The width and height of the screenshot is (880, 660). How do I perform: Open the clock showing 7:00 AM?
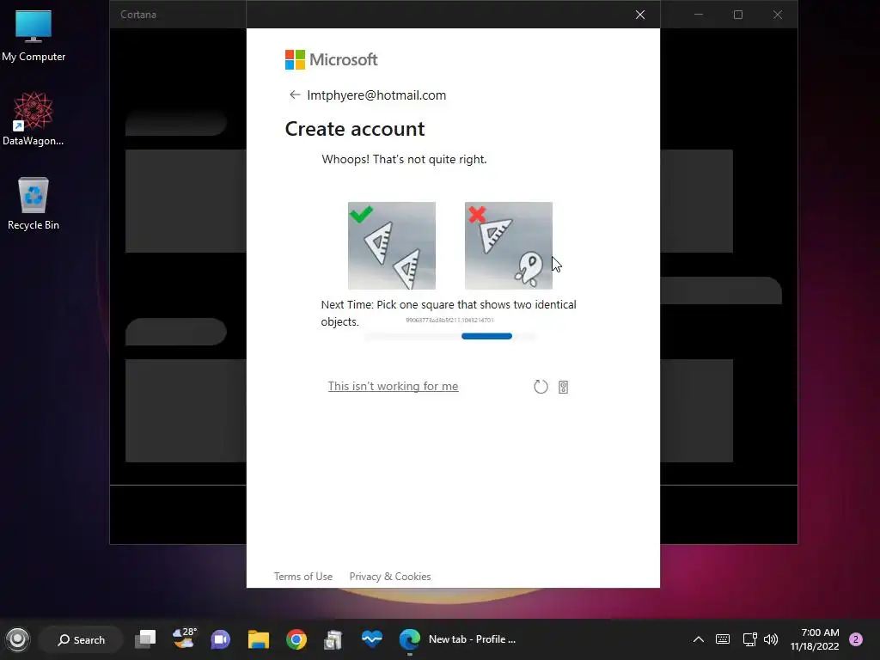tap(815, 639)
